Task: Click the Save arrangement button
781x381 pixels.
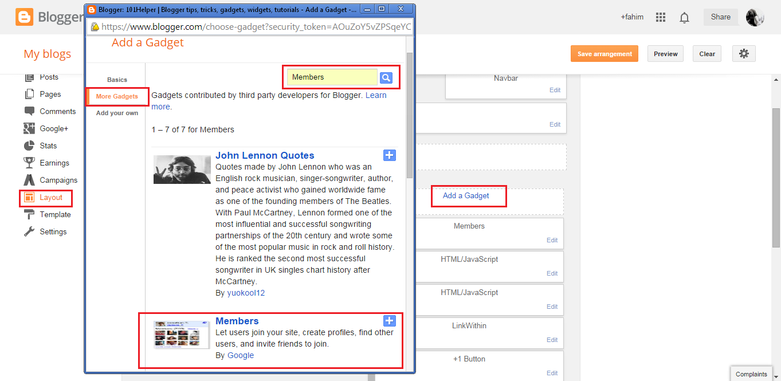Action: pos(605,54)
